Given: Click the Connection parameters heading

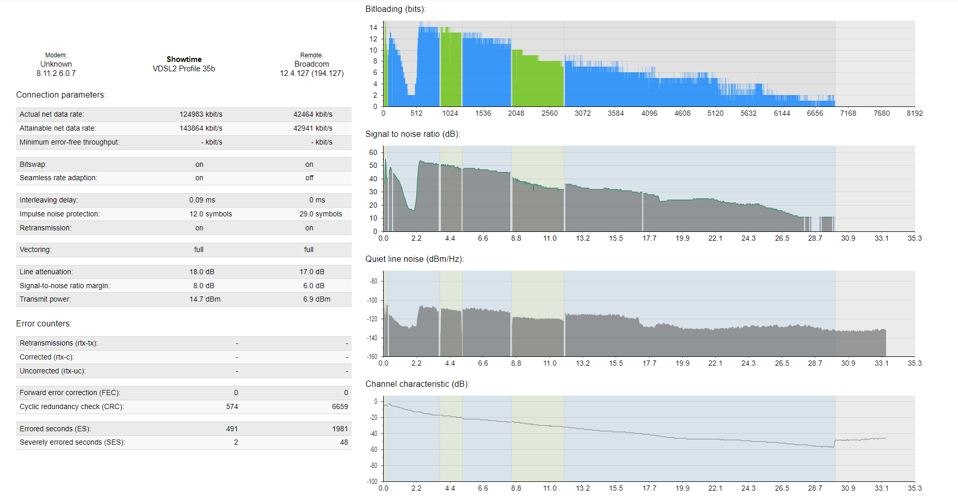Looking at the screenshot, I should click(x=61, y=95).
